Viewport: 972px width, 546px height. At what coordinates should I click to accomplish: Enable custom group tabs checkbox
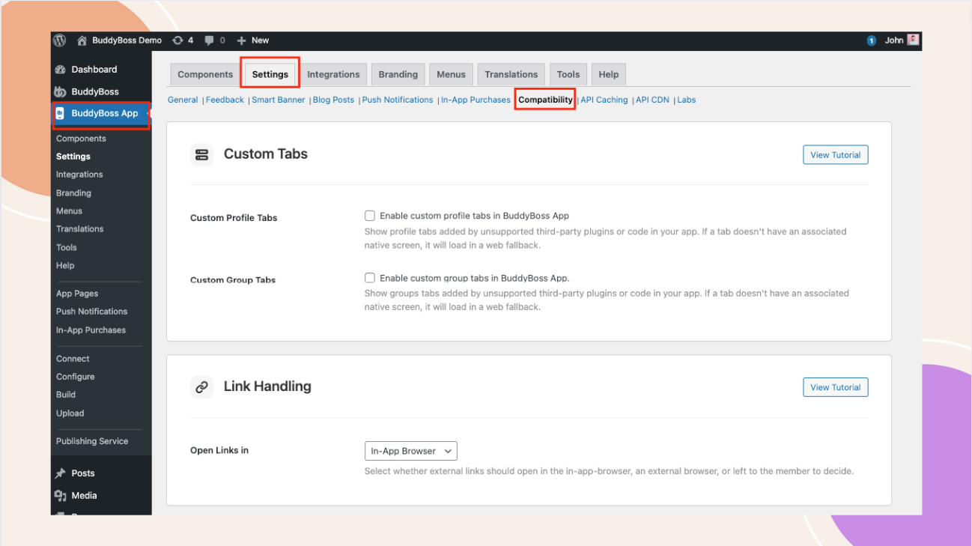(x=370, y=278)
